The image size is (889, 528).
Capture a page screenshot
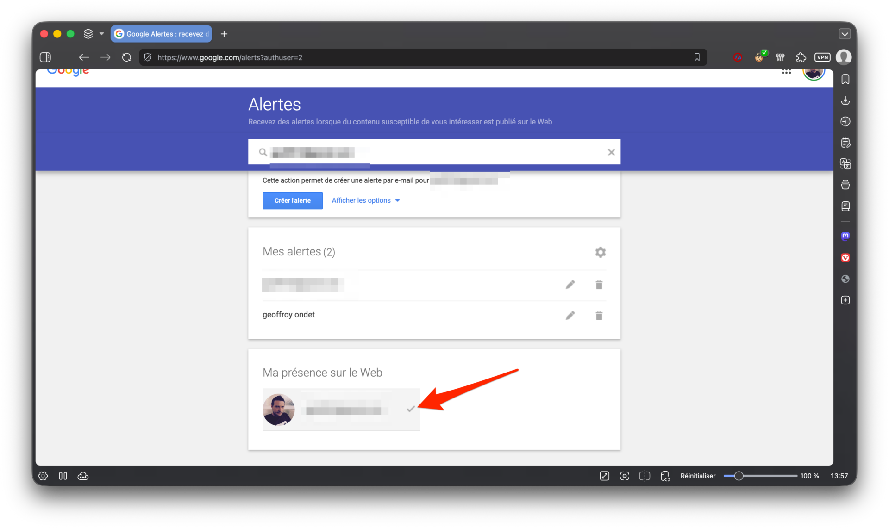click(x=625, y=476)
